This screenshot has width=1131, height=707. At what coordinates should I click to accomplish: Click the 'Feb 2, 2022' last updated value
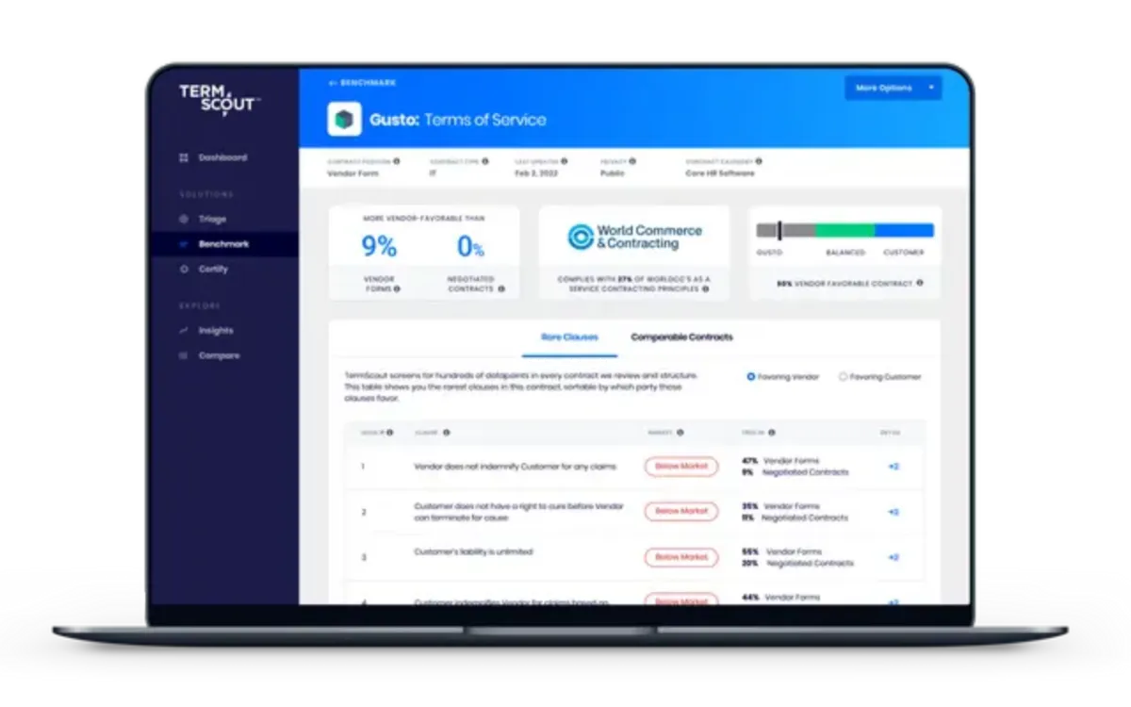[x=538, y=173]
